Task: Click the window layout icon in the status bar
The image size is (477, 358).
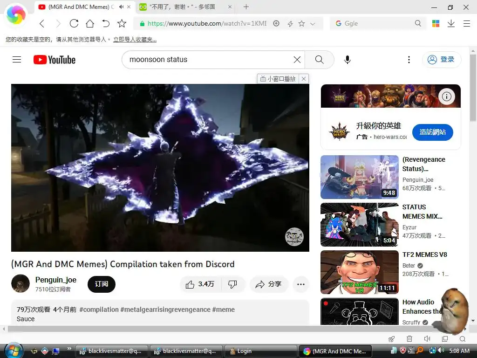Action: tap(445, 339)
